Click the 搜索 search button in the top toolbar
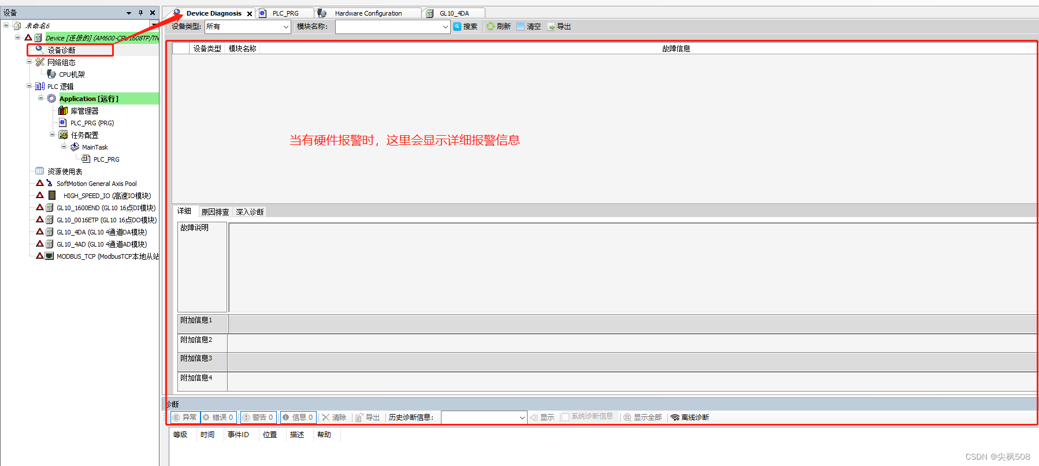 click(465, 27)
